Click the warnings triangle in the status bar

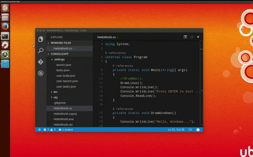(51, 130)
